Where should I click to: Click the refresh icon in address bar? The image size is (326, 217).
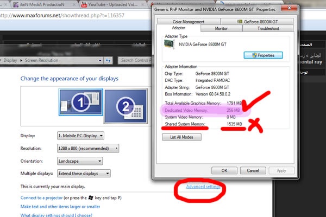pos(108,60)
